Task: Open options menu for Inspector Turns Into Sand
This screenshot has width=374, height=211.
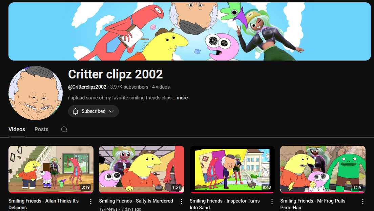Action: pyautogui.click(x=272, y=202)
